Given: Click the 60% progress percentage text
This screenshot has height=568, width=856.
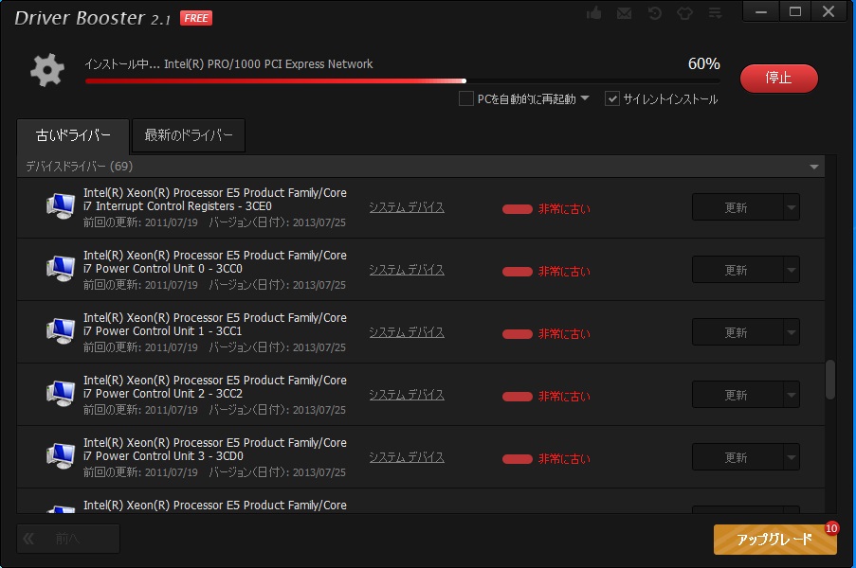Looking at the screenshot, I should click(x=703, y=63).
